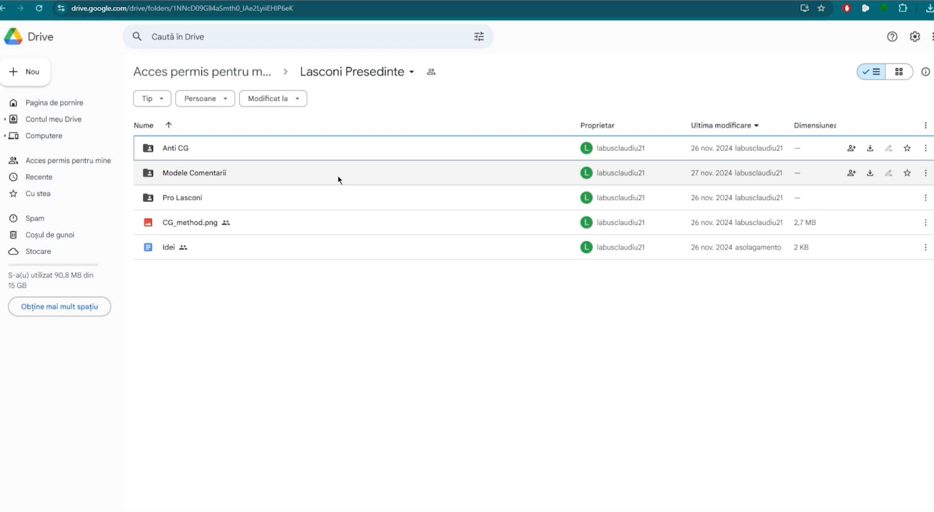Show the details info panel icon
Screen dimensions: 934x512
tap(925, 72)
